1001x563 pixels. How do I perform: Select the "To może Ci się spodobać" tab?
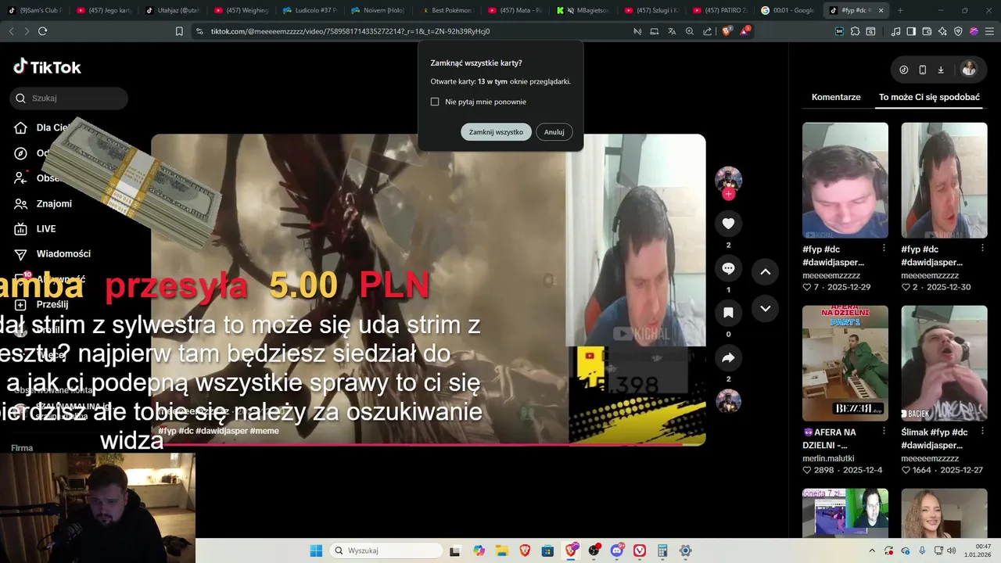(x=929, y=97)
